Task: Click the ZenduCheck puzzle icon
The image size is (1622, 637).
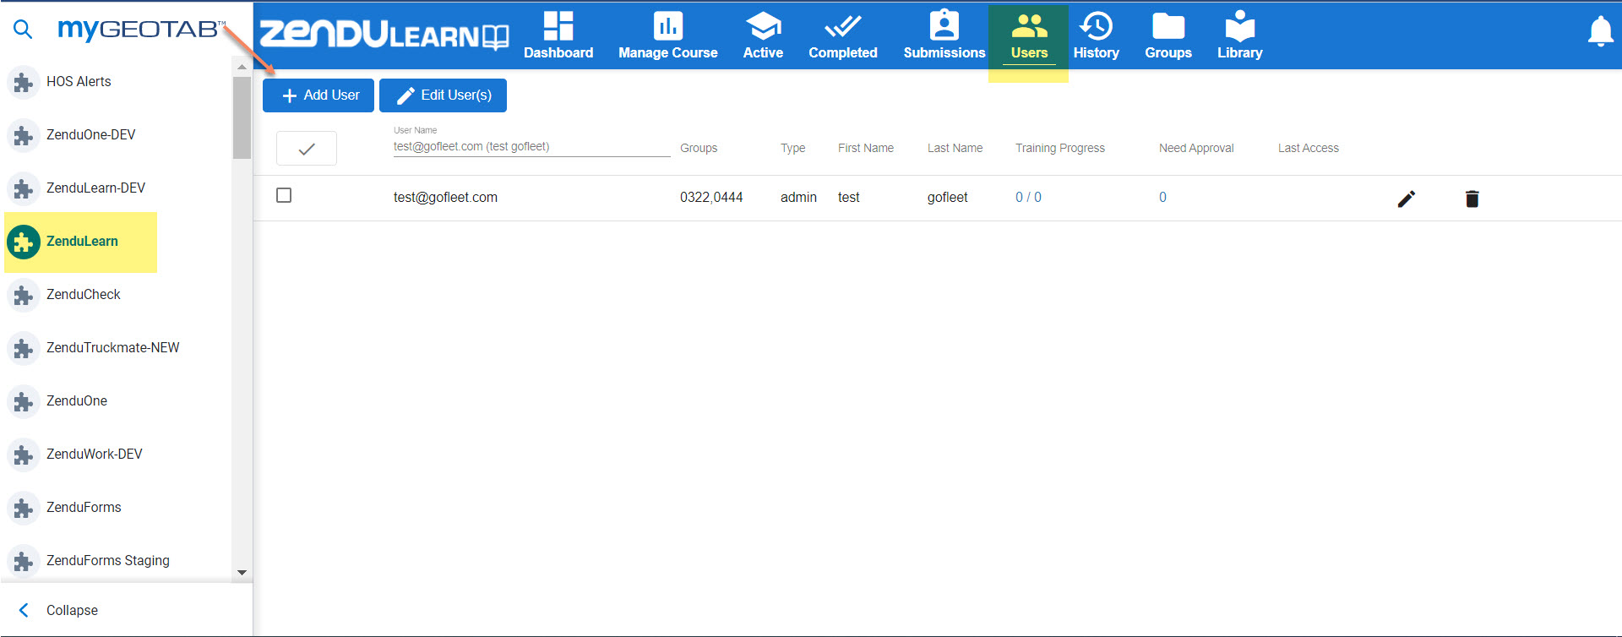Action: [24, 296]
